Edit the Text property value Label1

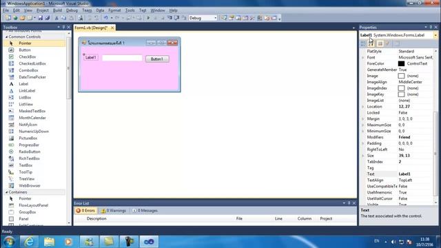[x=415, y=174]
